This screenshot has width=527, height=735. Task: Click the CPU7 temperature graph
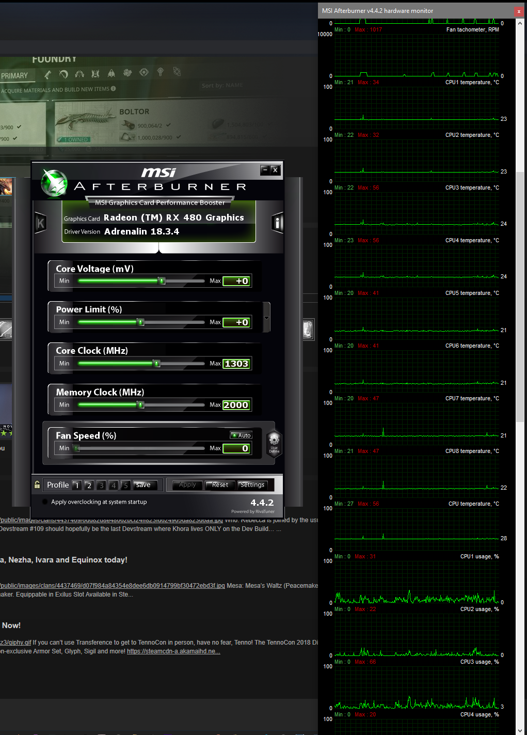(417, 424)
